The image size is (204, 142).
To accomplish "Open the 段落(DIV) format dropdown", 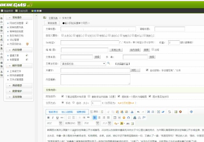I will (72, 123).
